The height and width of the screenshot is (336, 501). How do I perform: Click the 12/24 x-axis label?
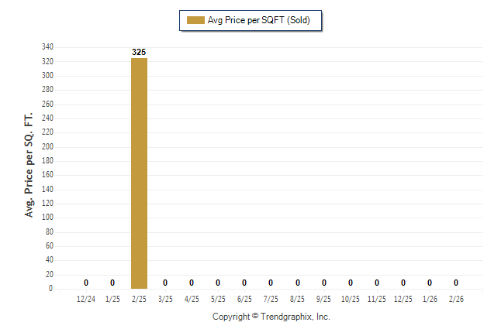click(86, 300)
